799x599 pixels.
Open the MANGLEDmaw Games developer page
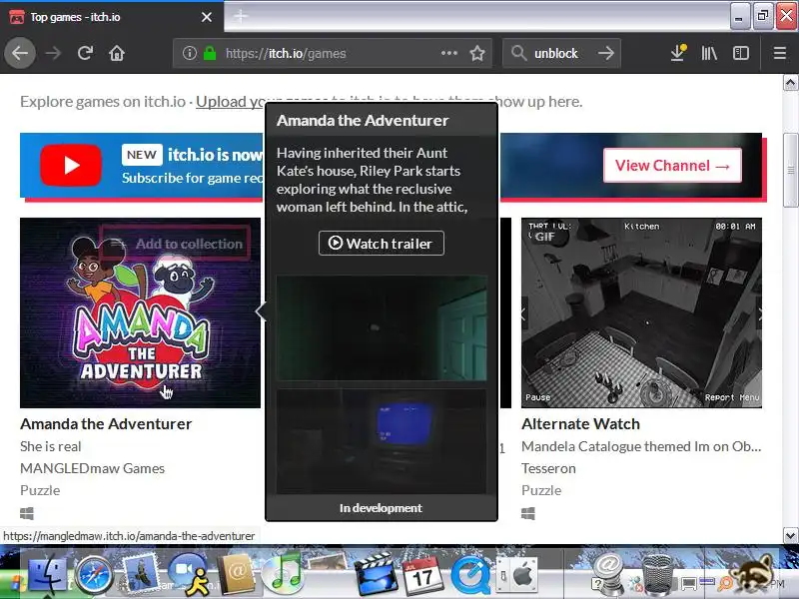coord(92,468)
